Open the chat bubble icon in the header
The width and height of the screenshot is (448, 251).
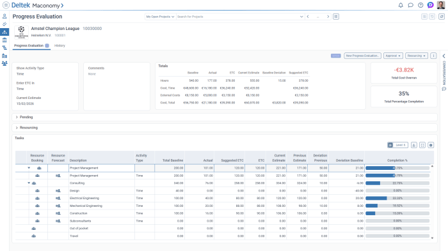[x=411, y=5]
